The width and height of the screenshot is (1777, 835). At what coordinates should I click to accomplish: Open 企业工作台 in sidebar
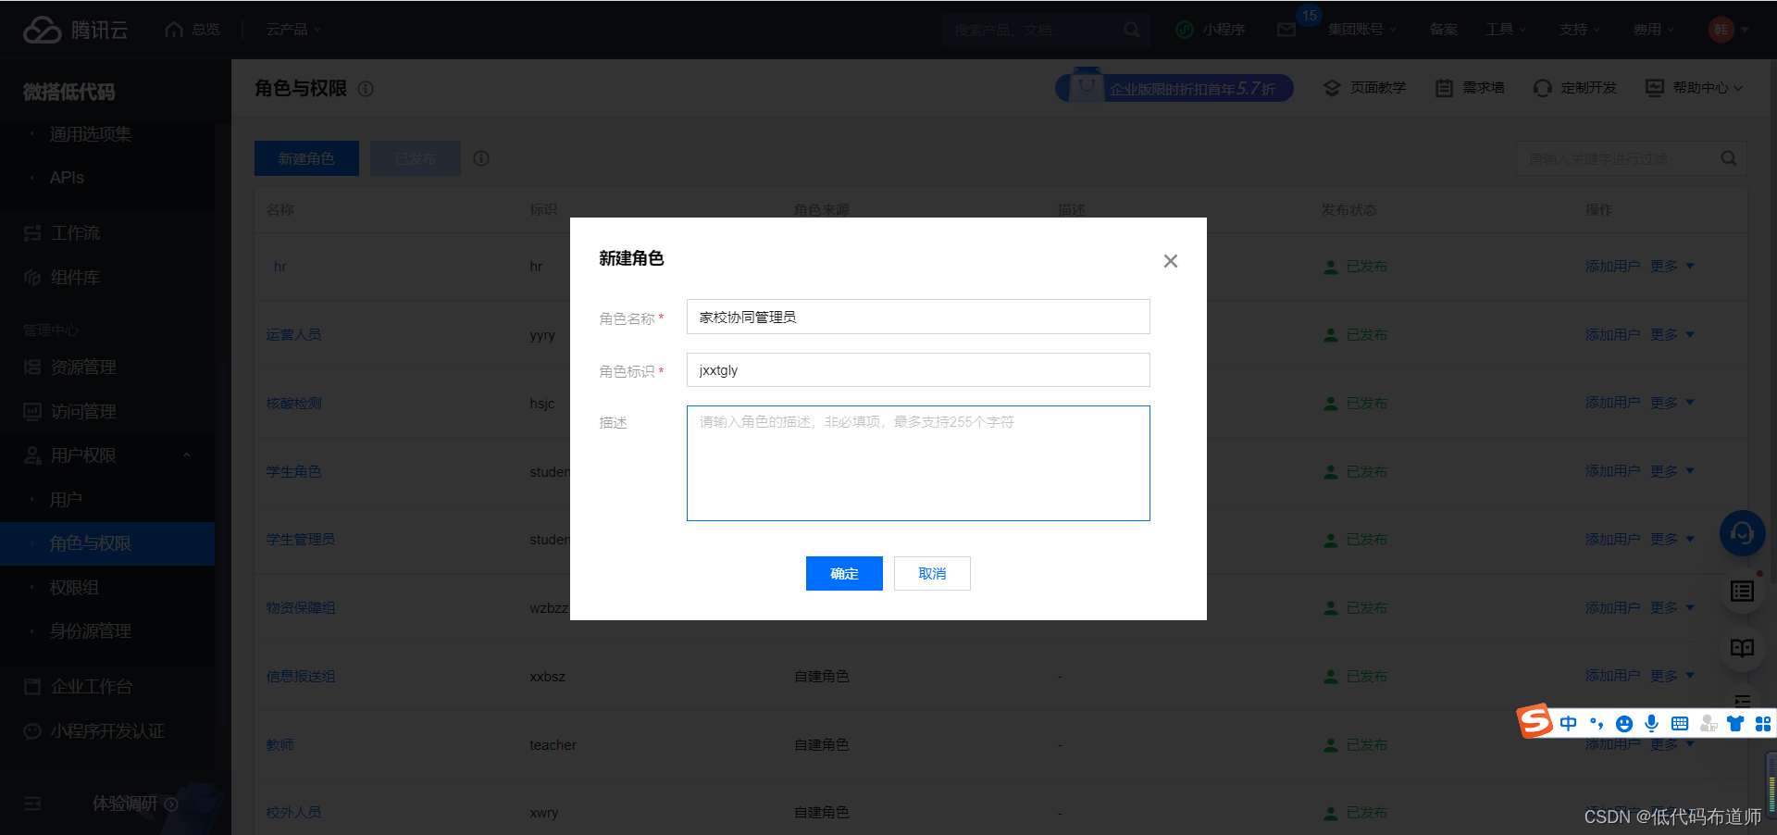pyautogui.click(x=91, y=687)
